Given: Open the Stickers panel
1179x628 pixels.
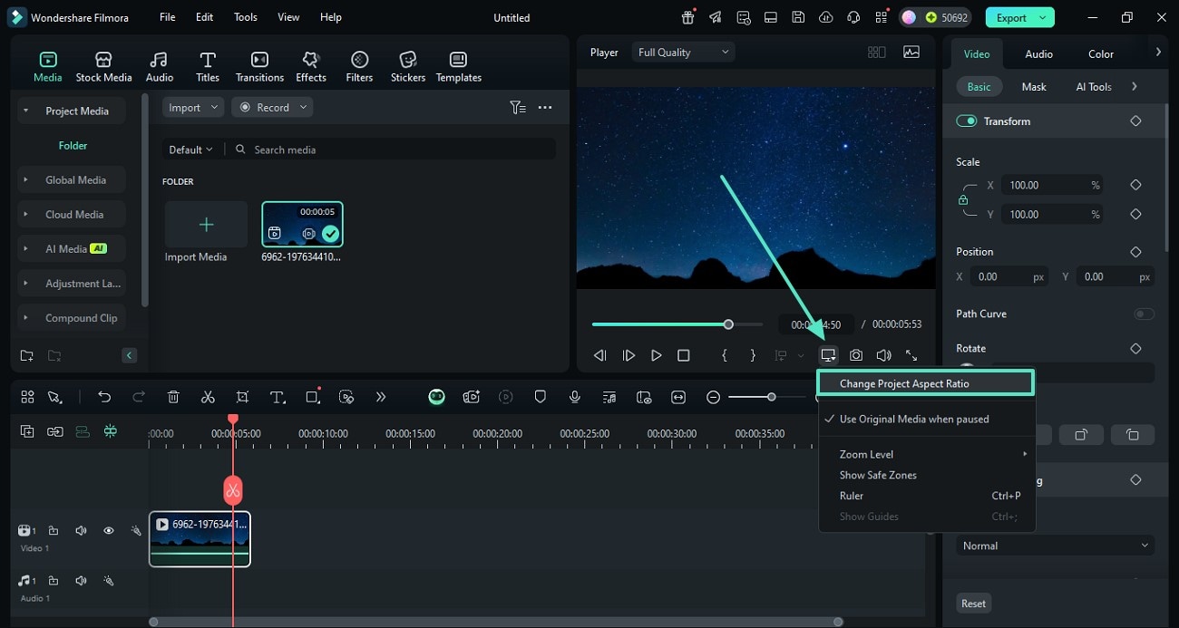Looking at the screenshot, I should click(407, 67).
